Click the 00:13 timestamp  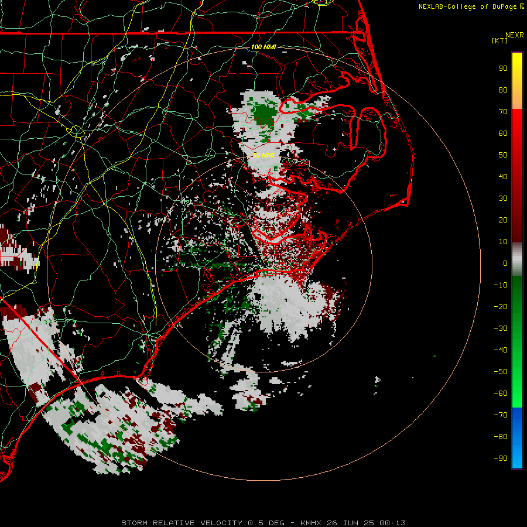392,523
